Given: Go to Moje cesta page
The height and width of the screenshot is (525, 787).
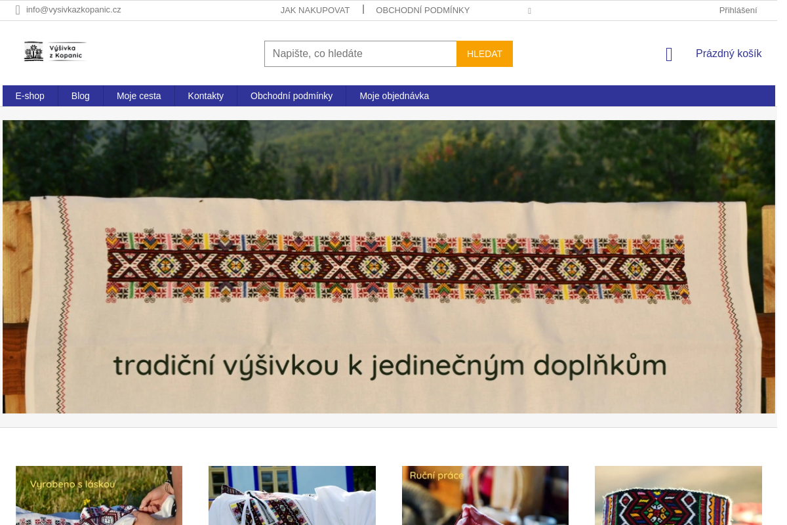Looking at the screenshot, I should [139, 96].
